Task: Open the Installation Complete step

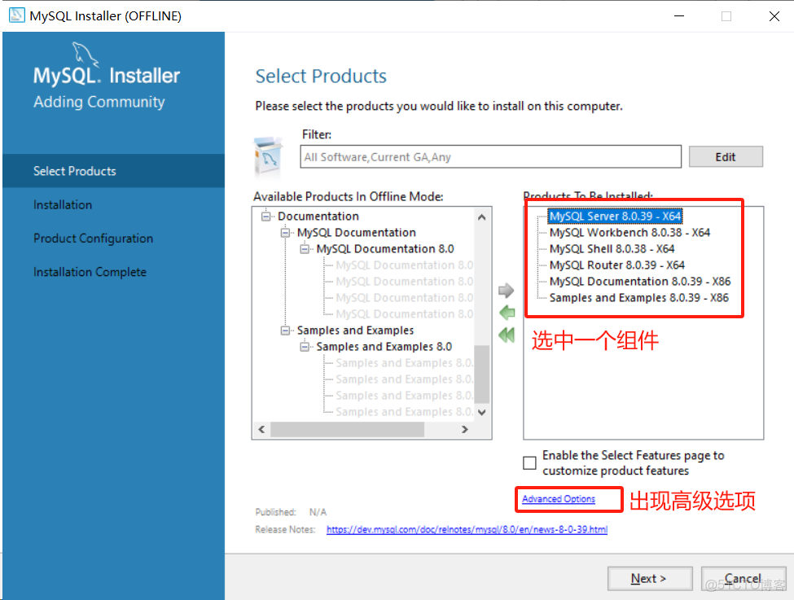Action: pos(90,272)
